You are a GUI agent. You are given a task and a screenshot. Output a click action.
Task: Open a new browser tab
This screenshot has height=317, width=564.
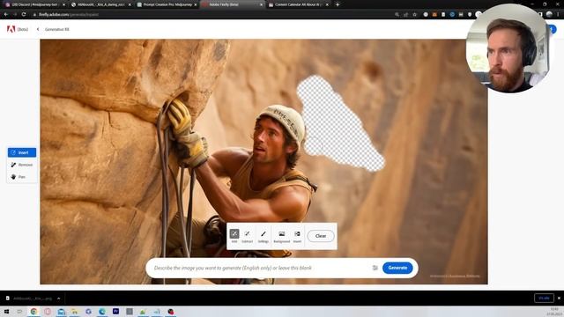pos(338,4)
